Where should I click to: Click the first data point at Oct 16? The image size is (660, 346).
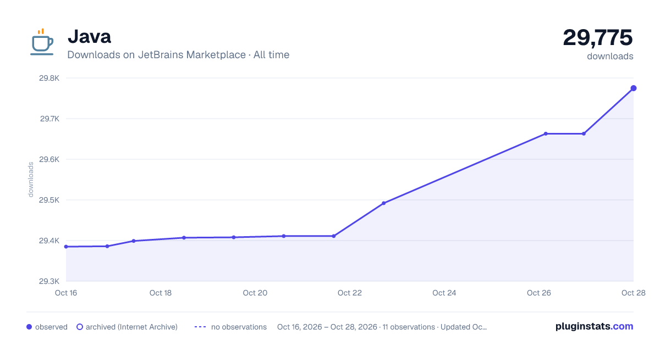click(66, 247)
